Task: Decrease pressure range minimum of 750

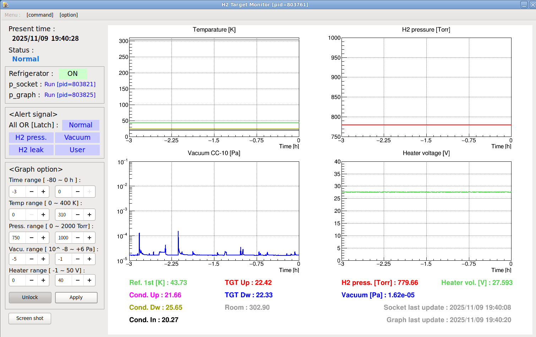Action: pyautogui.click(x=32, y=238)
